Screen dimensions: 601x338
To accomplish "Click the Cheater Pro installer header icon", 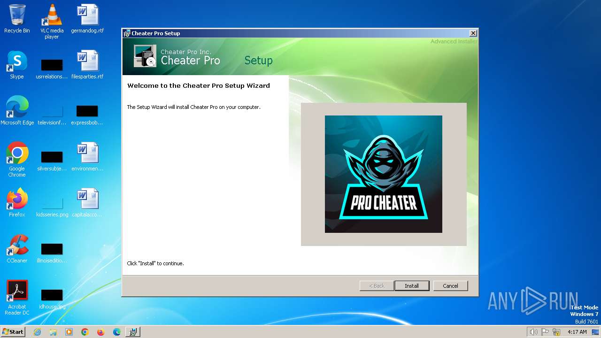I will 145,56.
